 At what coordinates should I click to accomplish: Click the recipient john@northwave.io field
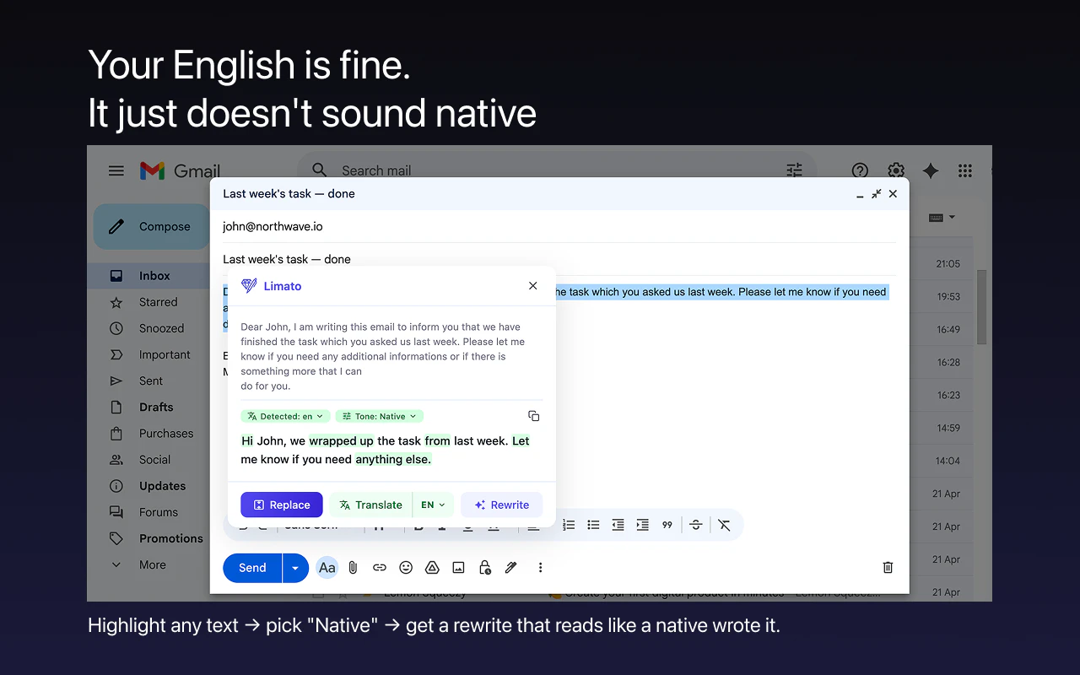point(559,226)
